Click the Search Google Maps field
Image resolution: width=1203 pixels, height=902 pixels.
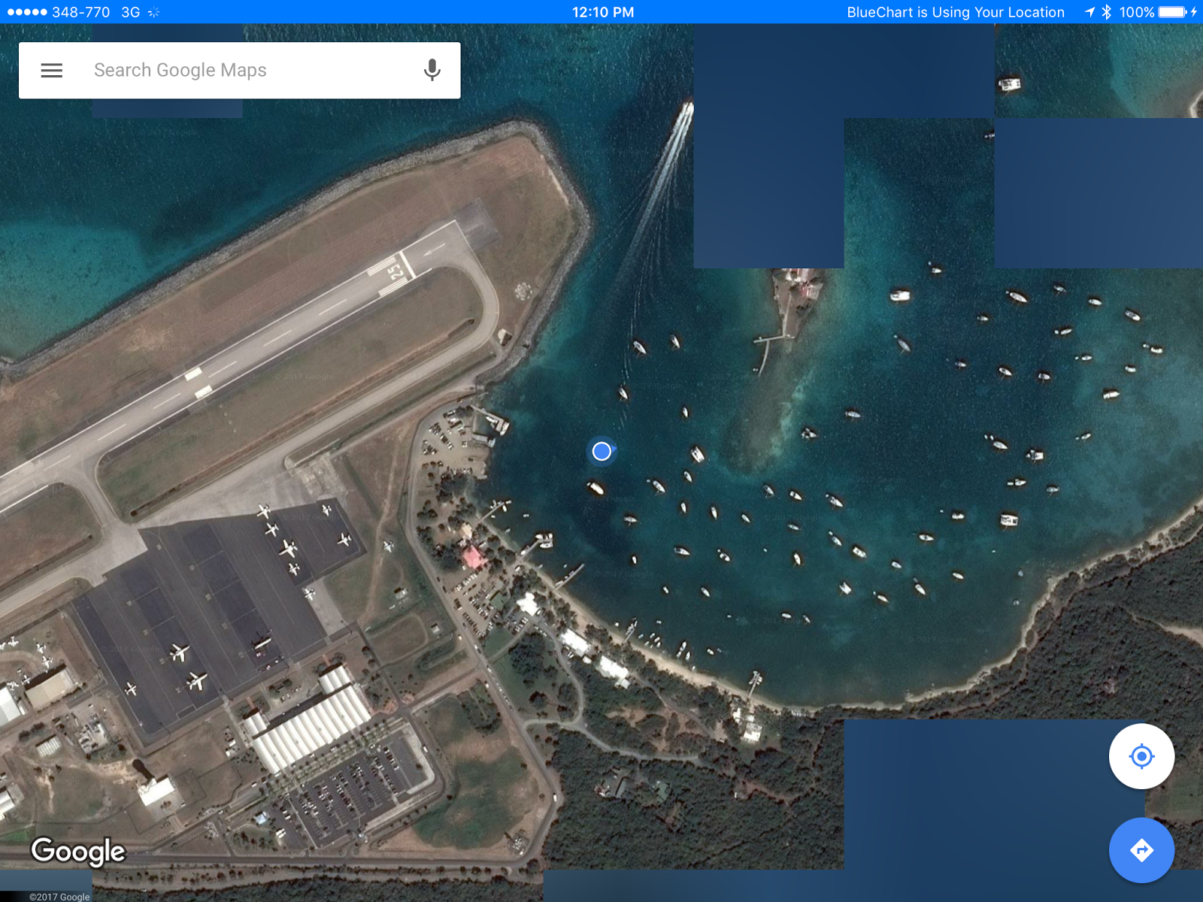240,70
